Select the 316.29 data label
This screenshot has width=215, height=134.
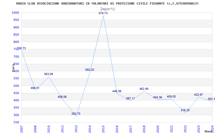pos(185,110)
